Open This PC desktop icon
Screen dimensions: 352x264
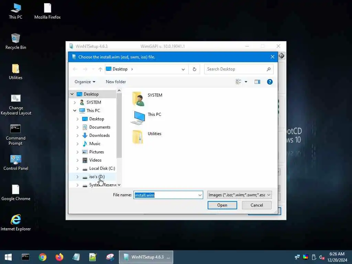point(15,11)
